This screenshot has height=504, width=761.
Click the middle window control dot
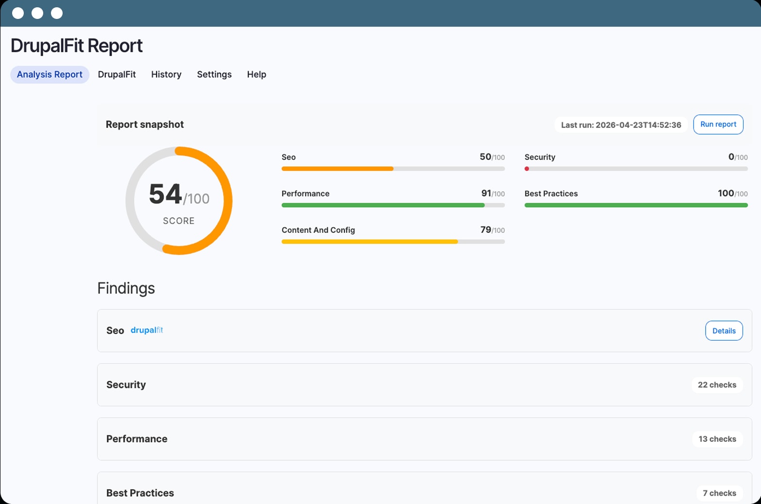[37, 13]
